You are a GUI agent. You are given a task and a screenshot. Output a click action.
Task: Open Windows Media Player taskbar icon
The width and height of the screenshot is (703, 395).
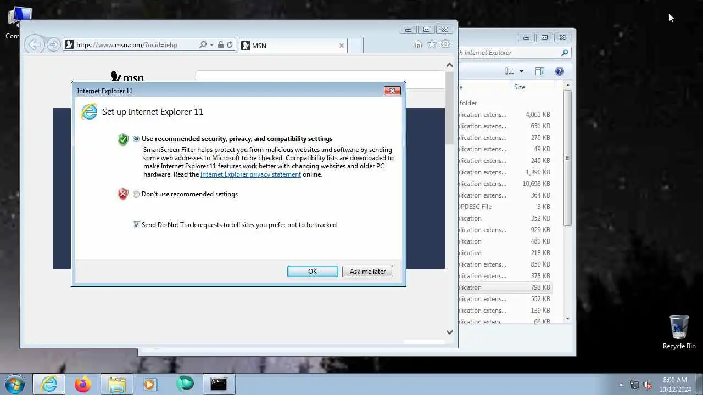(x=150, y=384)
